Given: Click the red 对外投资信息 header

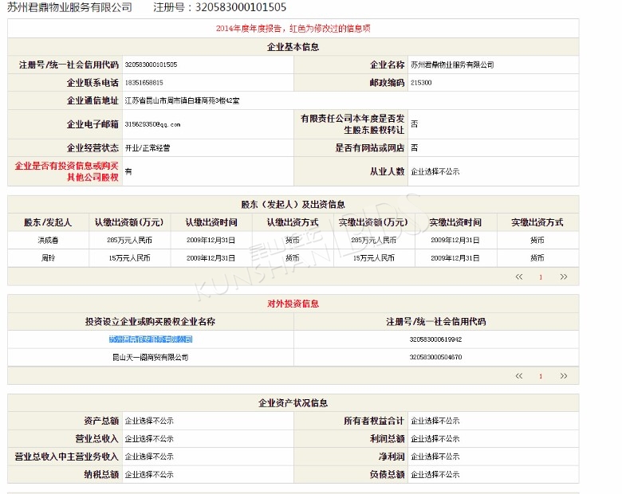Looking at the screenshot, I should (293, 304).
